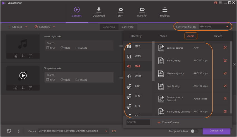Choose High Quality Custom2 preset

click(192, 111)
